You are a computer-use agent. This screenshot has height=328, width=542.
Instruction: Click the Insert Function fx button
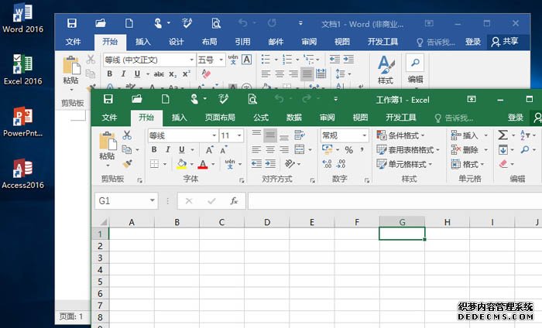pyautogui.click(x=234, y=201)
